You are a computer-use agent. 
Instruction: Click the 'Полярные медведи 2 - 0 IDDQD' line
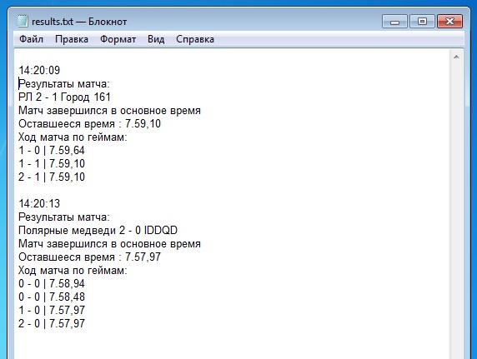[x=98, y=231]
